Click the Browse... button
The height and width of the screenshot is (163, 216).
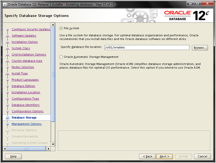click(x=200, y=48)
